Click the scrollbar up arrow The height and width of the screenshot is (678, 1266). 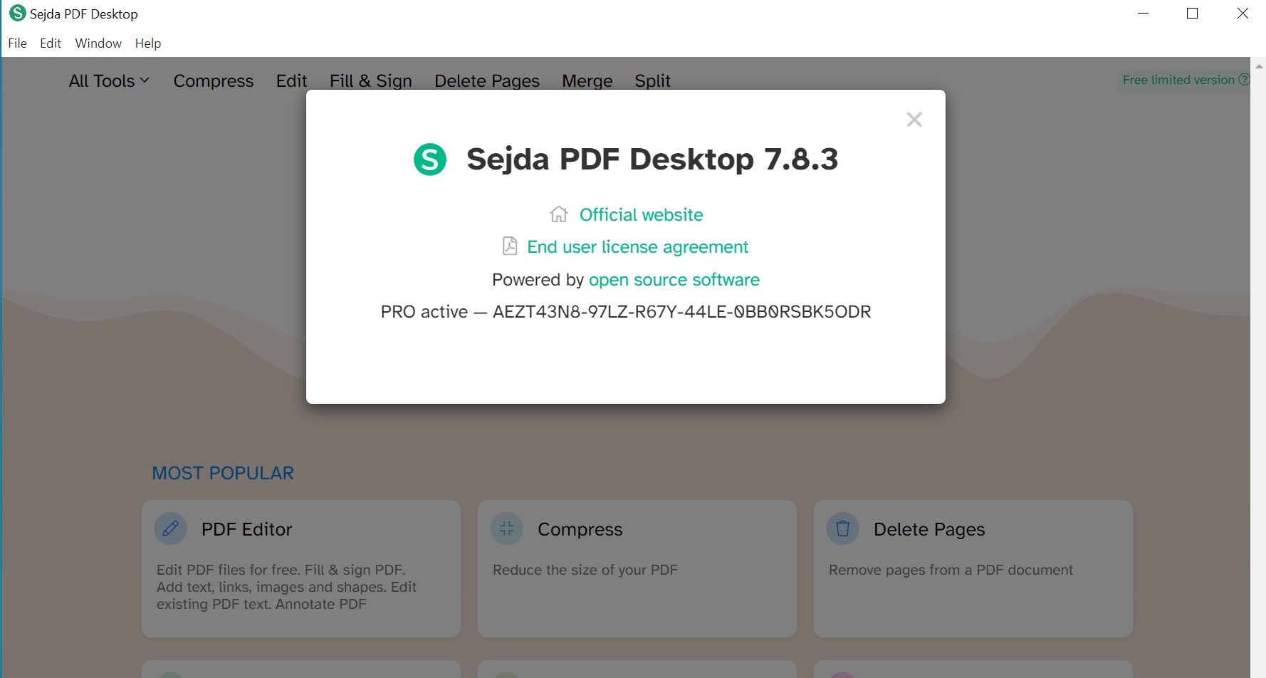[1259, 66]
